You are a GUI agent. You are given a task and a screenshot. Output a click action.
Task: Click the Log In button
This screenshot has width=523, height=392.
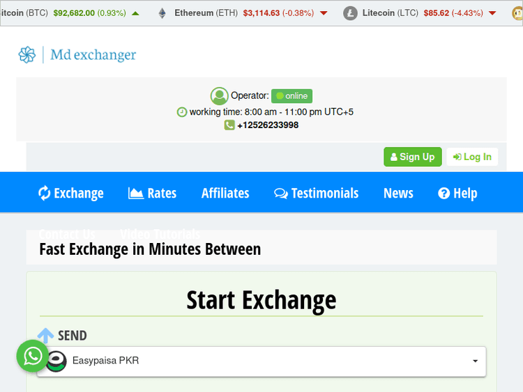tap(472, 157)
